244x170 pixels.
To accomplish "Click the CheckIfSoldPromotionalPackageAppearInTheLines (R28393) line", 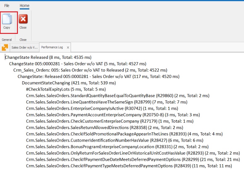I will coord(124,134).
